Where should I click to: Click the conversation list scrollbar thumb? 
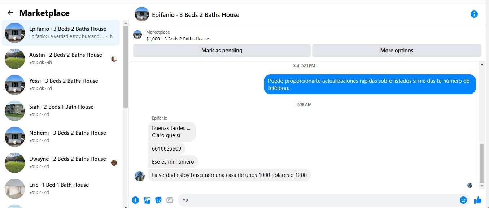click(126, 67)
